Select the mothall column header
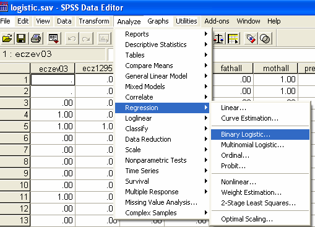The width and height of the screenshot is (315, 227). pos(275,68)
